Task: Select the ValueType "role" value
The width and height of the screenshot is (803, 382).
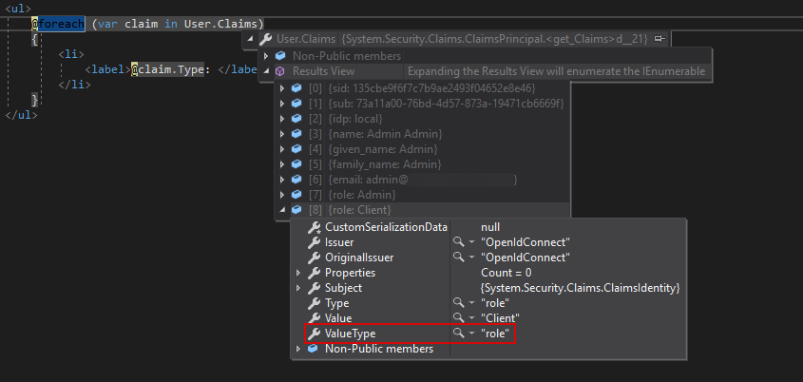Action: click(495, 334)
